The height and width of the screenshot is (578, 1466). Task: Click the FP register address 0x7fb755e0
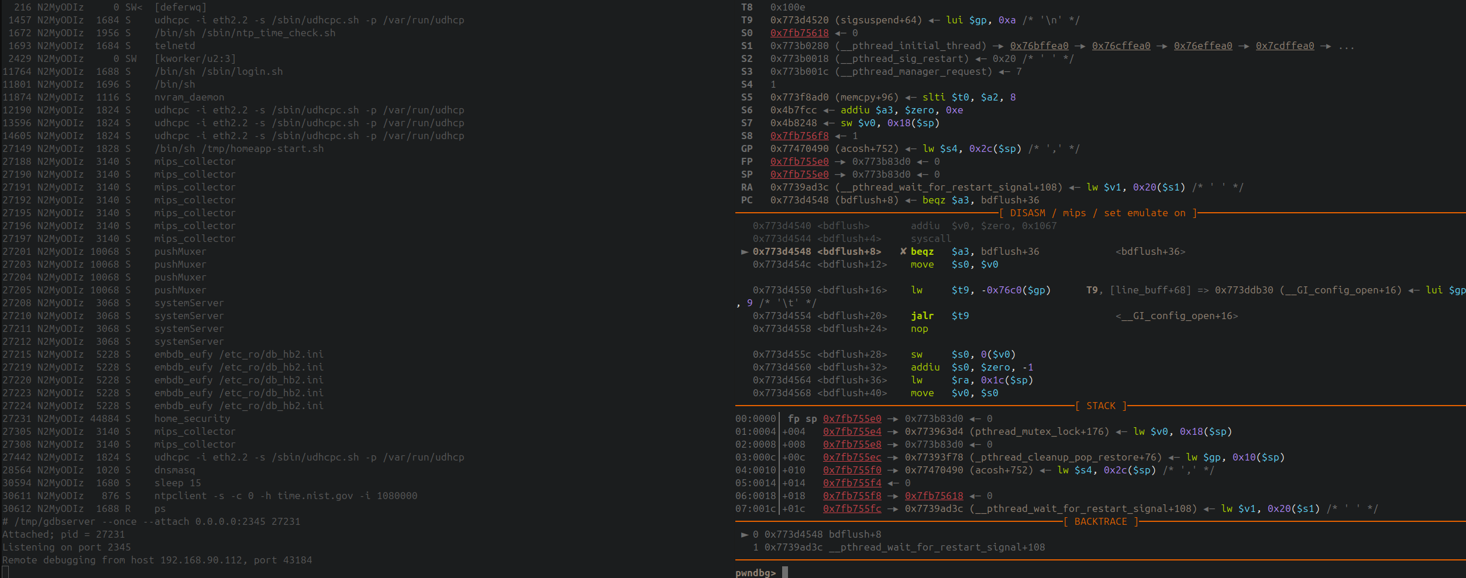(800, 161)
